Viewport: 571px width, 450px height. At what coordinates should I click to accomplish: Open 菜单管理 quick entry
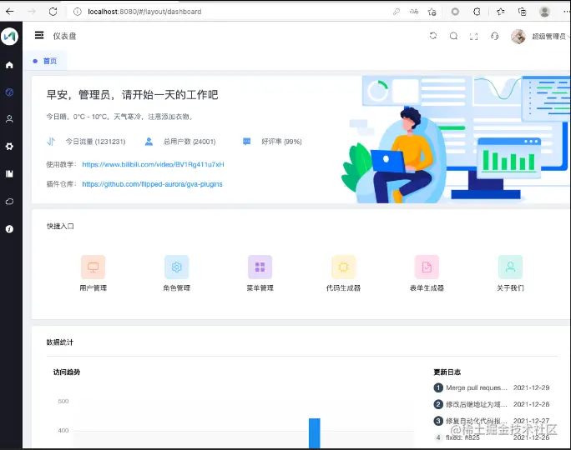(x=260, y=273)
